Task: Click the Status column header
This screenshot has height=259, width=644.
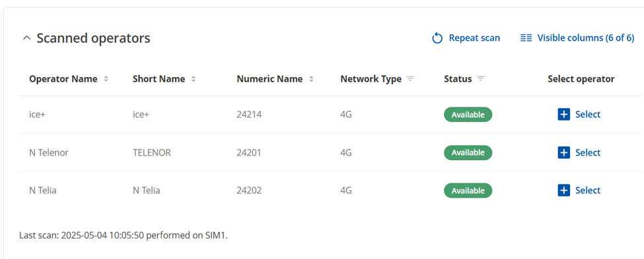Action: (x=458, y=79)
